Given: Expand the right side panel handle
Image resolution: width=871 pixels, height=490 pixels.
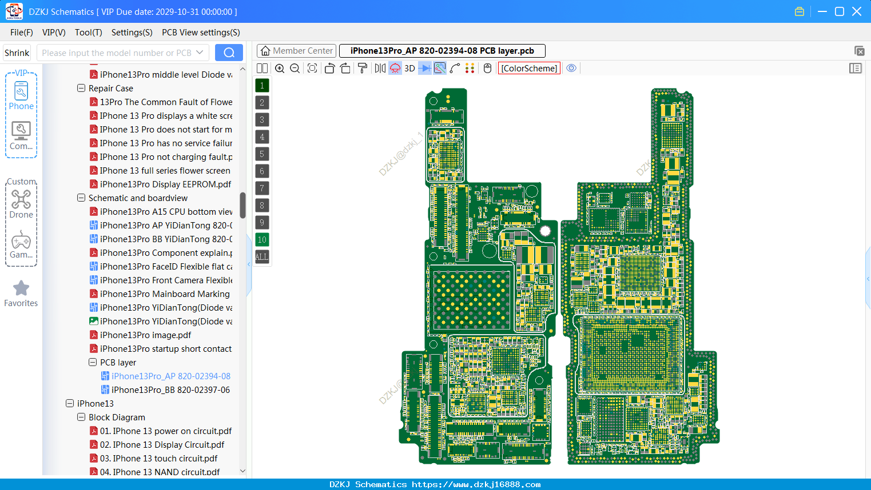Looking at the screenshot, I should click(868, 279).
